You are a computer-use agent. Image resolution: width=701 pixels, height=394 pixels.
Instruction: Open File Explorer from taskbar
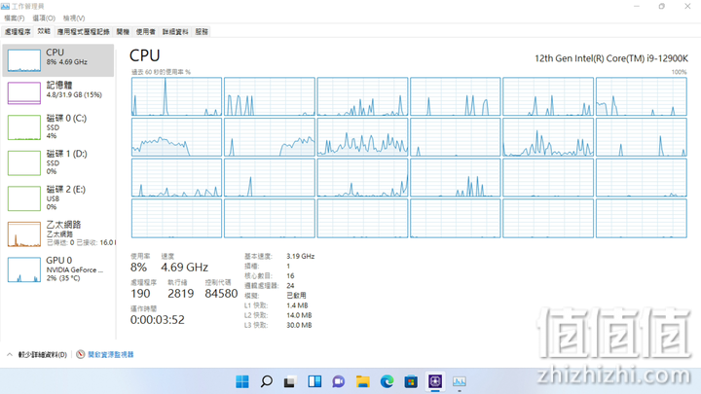(x=362, y=381)
